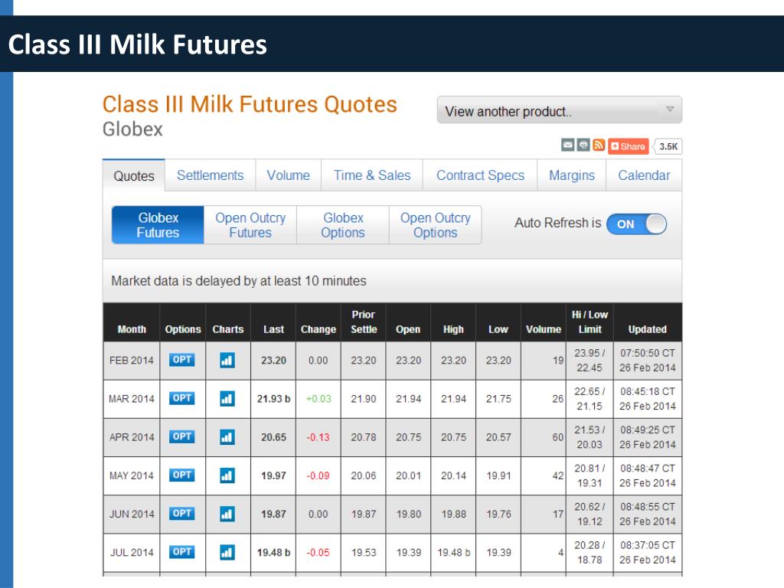The height and width of the screenshot is (588, 784).
Task: Switch to Open Outcry Futures view
Action: (250, 225)
